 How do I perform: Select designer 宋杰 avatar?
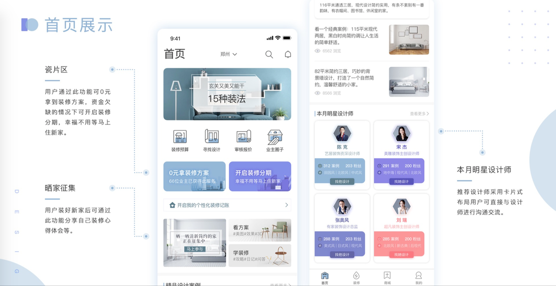point(401,134)
